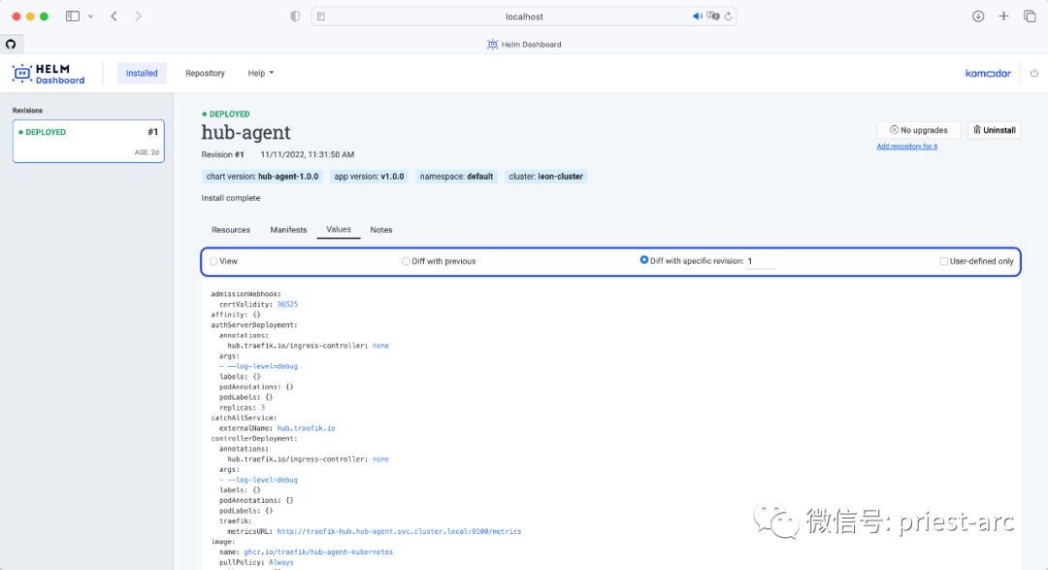Click the externalName hub.traefik.io value
The height and width of the screenshot is (570, 1048).
point(306,428)
